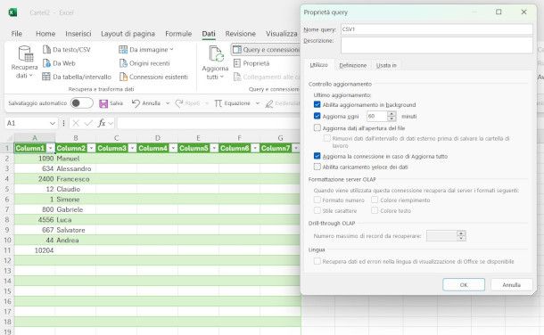Open Column1 filter dropdown
This screenshot has height=335, width=544.
pos(51,148)
